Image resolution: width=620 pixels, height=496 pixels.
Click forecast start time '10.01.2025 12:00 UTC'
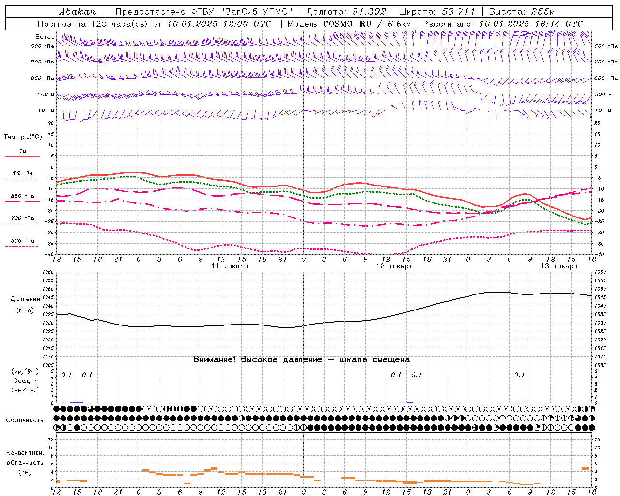pos(219,24)
